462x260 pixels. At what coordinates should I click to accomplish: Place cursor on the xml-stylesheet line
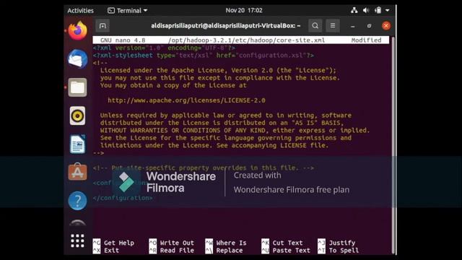pos(204,56)
